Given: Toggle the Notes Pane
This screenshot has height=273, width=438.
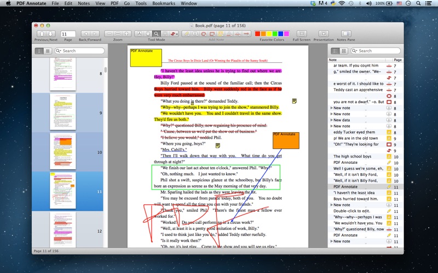Looking at the screenshot, I should pos(346,34).
